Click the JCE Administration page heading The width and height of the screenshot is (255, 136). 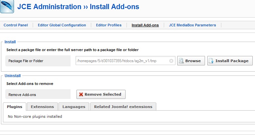78,7
